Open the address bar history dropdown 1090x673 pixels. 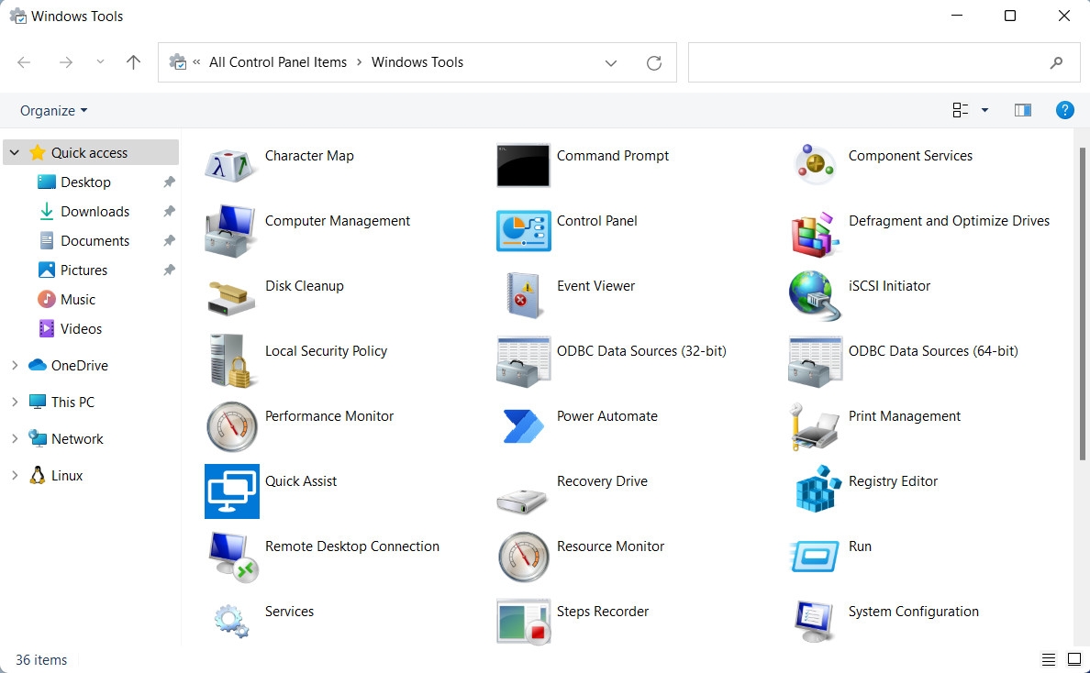coord(611,62)
